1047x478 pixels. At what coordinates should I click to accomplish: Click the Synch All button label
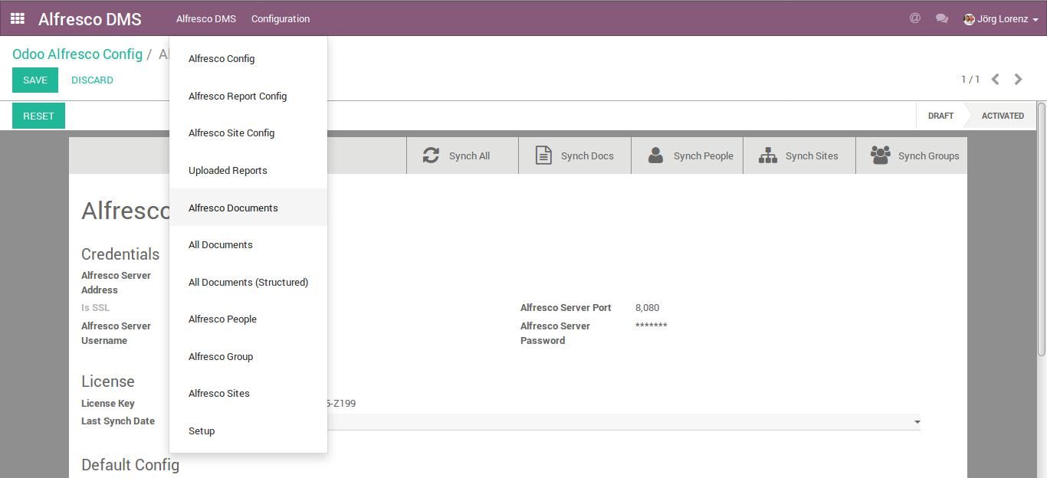pos(469,156)
